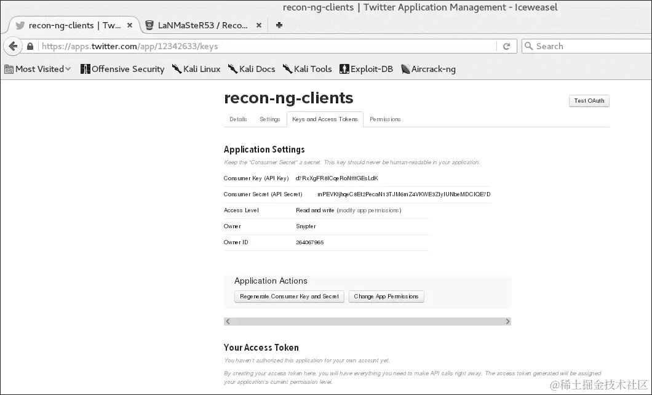Click the Bitbucket favicon on second tab
Image resolution: width=652 pixels, height=395 pixels.
[x=149, y=25]
